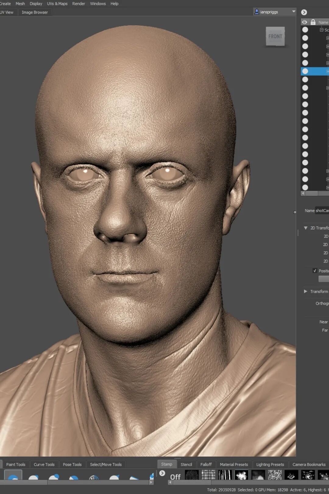
Task: Pick the vertical streaks stamp thumbnail
Action: pyautogui.click(x=225, y=475)
